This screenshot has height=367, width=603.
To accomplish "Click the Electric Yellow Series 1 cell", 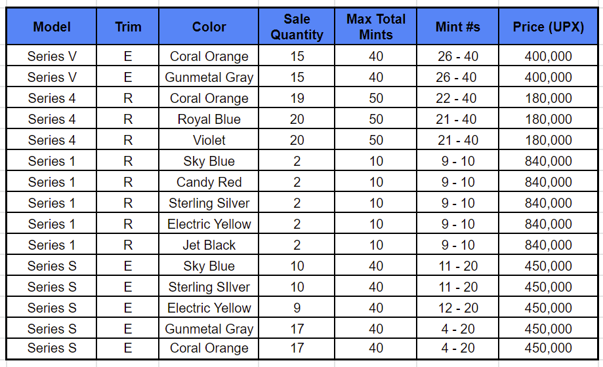I will 209,223.
